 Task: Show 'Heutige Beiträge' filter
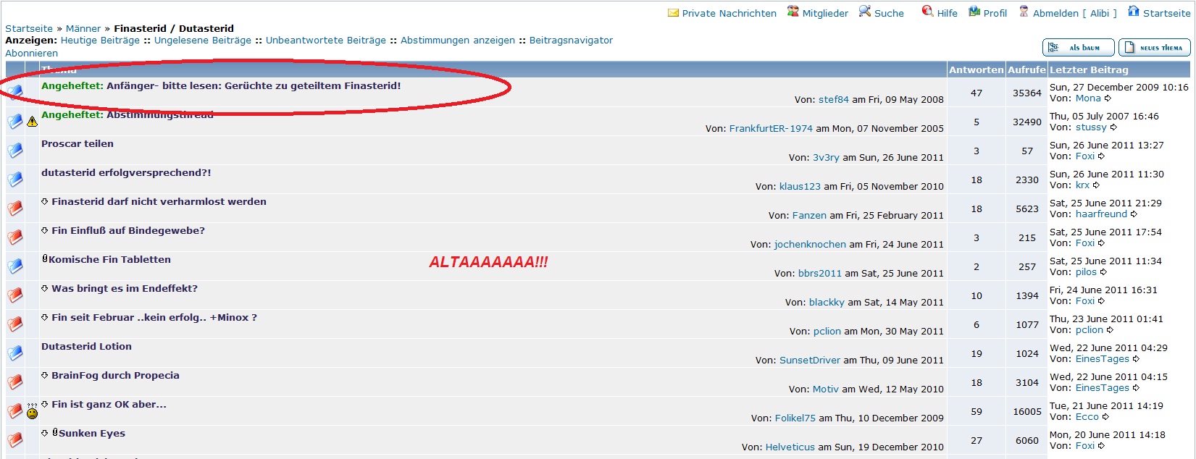pos(100,41)
